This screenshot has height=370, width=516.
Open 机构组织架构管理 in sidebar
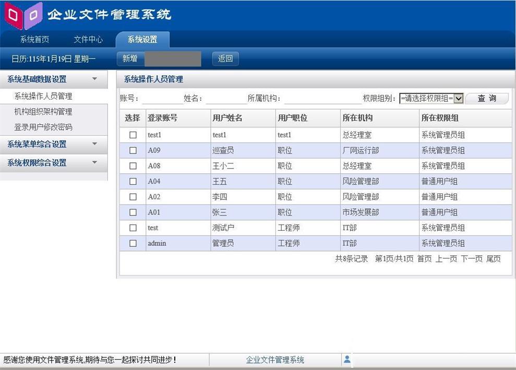[43, 112]
